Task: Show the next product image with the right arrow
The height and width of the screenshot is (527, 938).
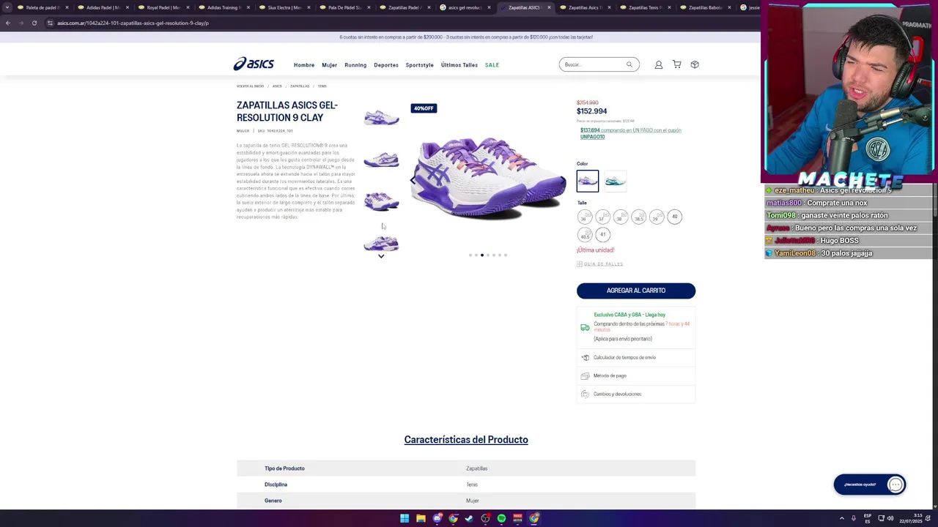Action: pos(562,180)
